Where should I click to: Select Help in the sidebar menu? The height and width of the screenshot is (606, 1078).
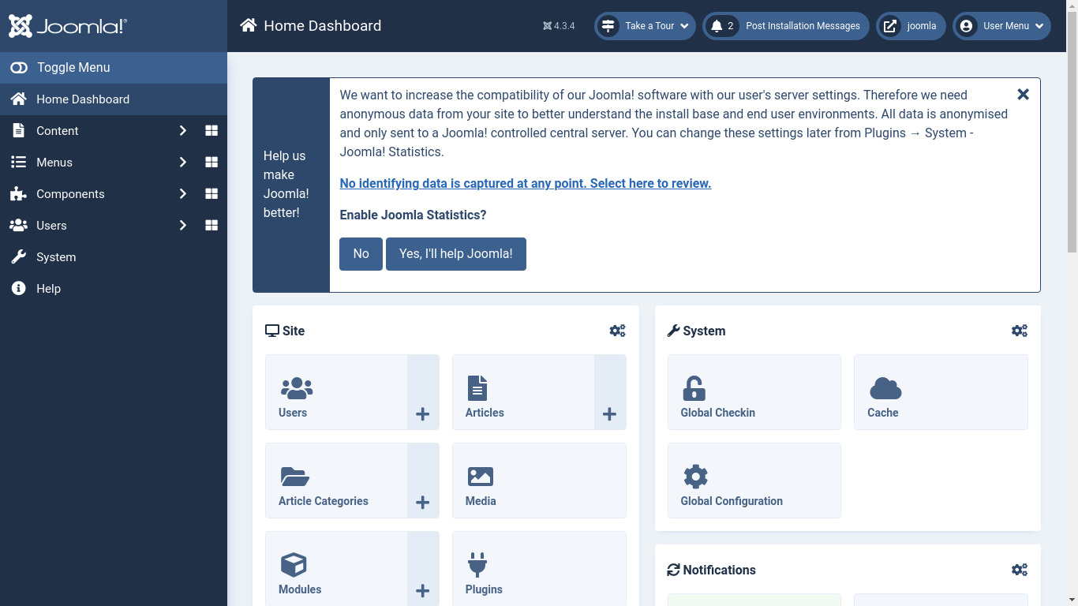tap(48, 289)
